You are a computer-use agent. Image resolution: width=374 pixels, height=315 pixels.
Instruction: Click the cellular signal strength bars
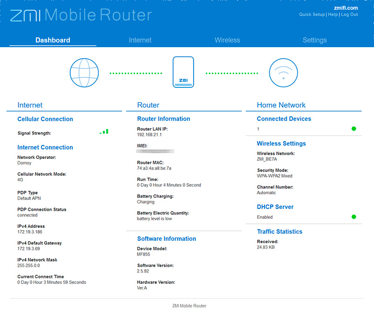pyautogui.click(x=104, y=132)
